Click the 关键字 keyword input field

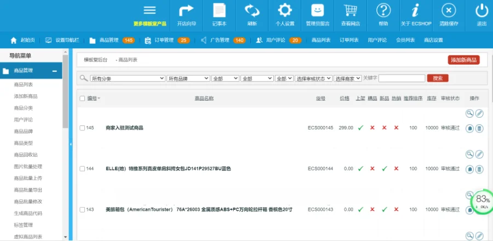tap(402, 79)
